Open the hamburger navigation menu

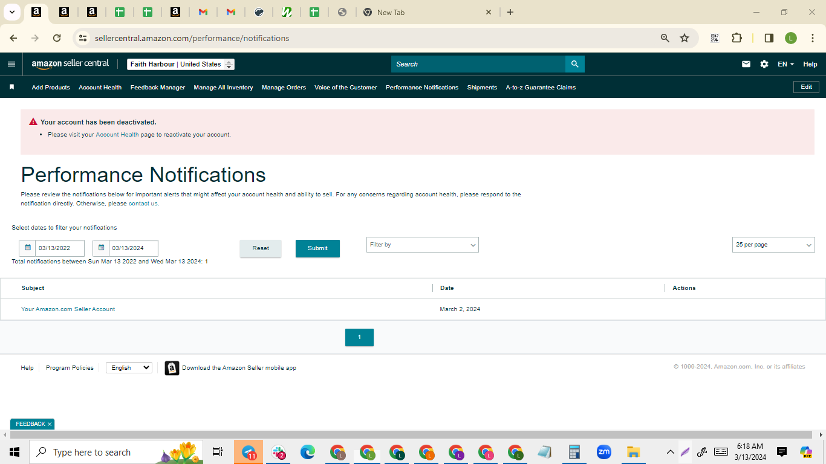pos(11,64)
